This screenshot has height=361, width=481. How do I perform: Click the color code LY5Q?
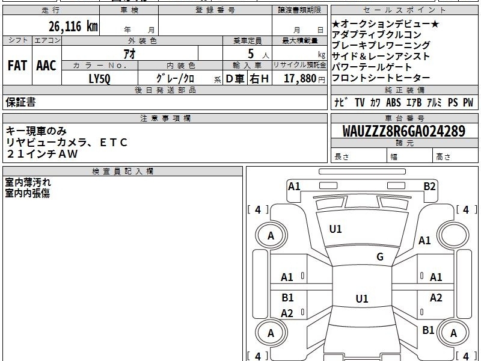(99, 79)
